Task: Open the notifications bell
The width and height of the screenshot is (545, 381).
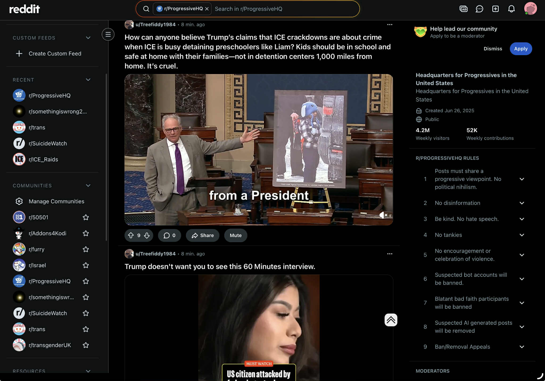Action: 511,9
